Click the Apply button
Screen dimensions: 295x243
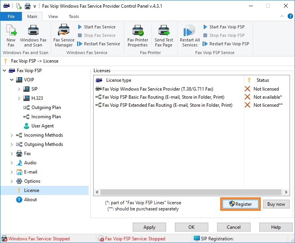point(149,227)
